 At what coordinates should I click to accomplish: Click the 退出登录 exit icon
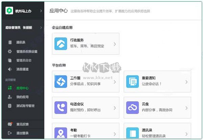(10, 133)
